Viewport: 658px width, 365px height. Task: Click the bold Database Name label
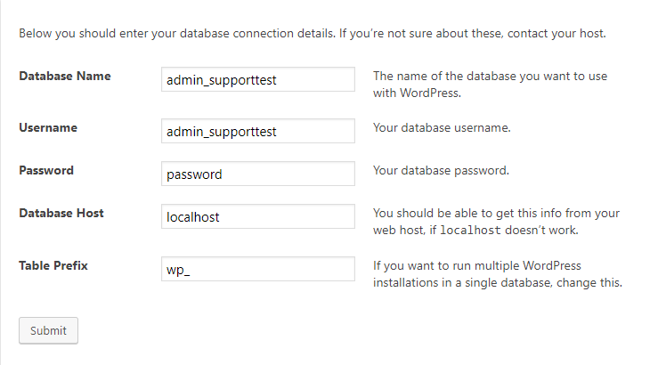pyautogui.click(x=65, y=76)
